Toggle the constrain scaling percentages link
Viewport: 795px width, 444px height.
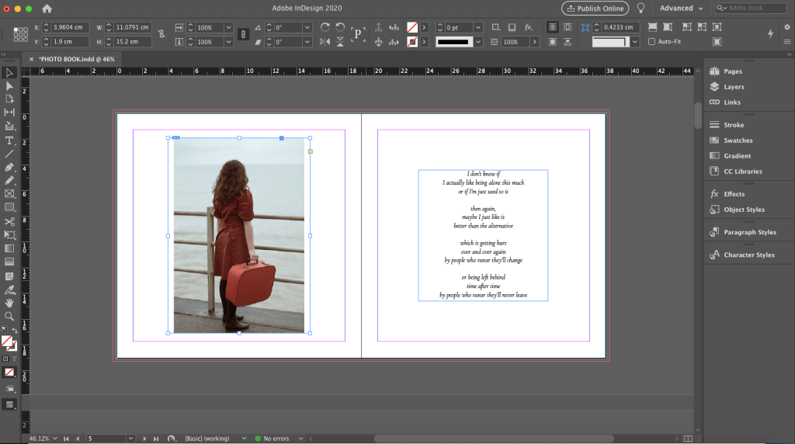(x=243, y=34)
